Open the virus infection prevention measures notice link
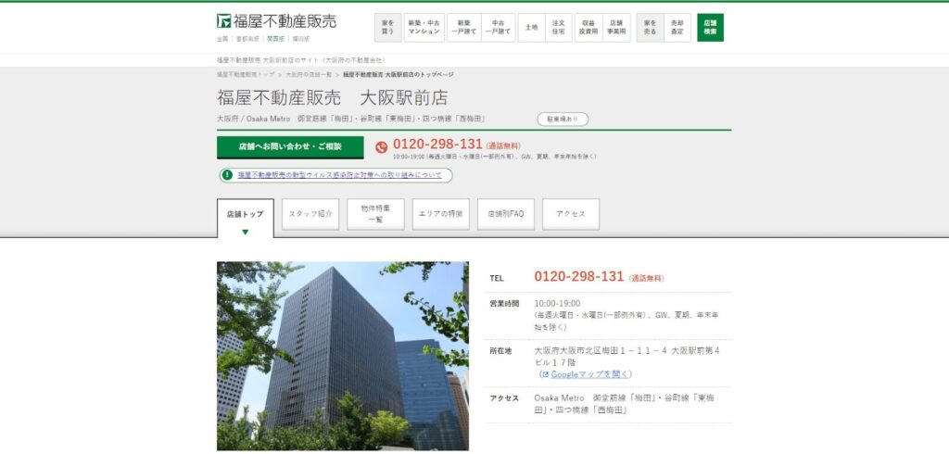This screenshot has width=949, height=454. pyautogui.click(x=339, y=175)
